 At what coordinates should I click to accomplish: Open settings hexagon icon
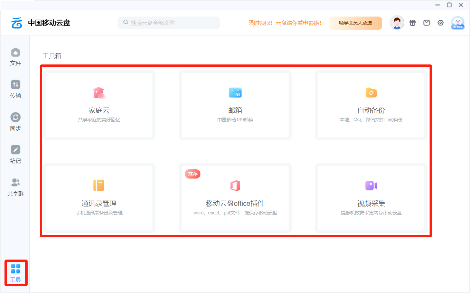click(441, 23)
